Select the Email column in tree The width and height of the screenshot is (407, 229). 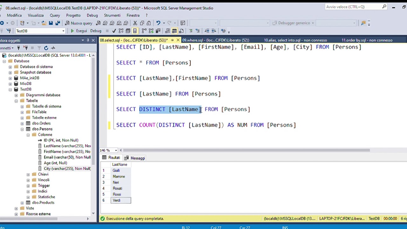pos(65,157)
